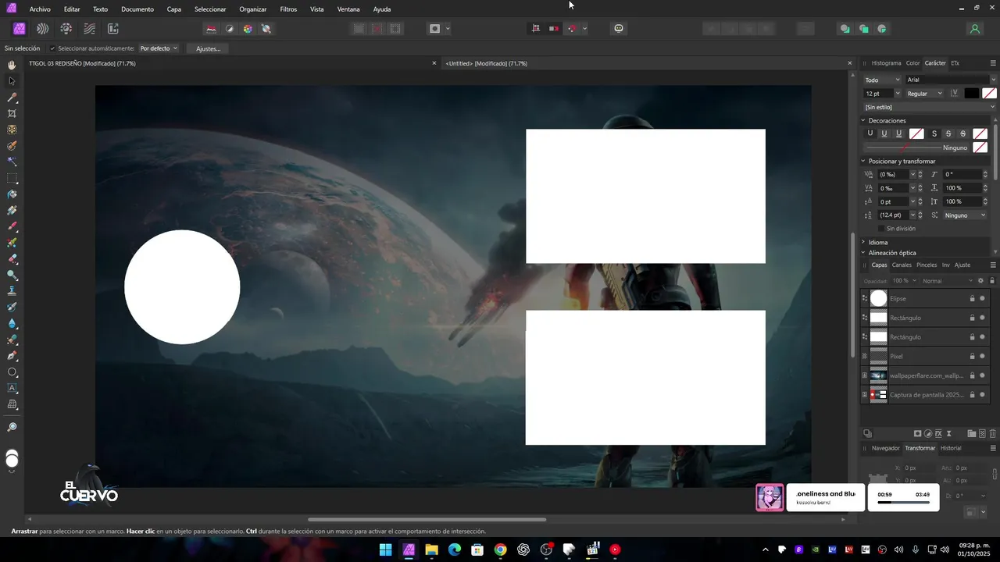The image size is (1000, 562).
Task: Select the Pen tool
Action: click(12, 356)
